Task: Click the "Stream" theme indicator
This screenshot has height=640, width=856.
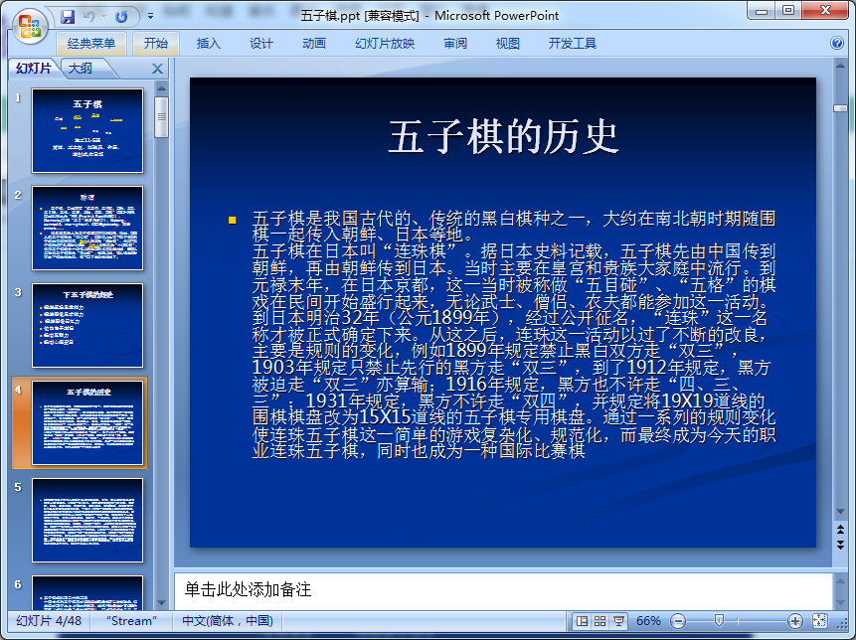Action: pos(131,621)
